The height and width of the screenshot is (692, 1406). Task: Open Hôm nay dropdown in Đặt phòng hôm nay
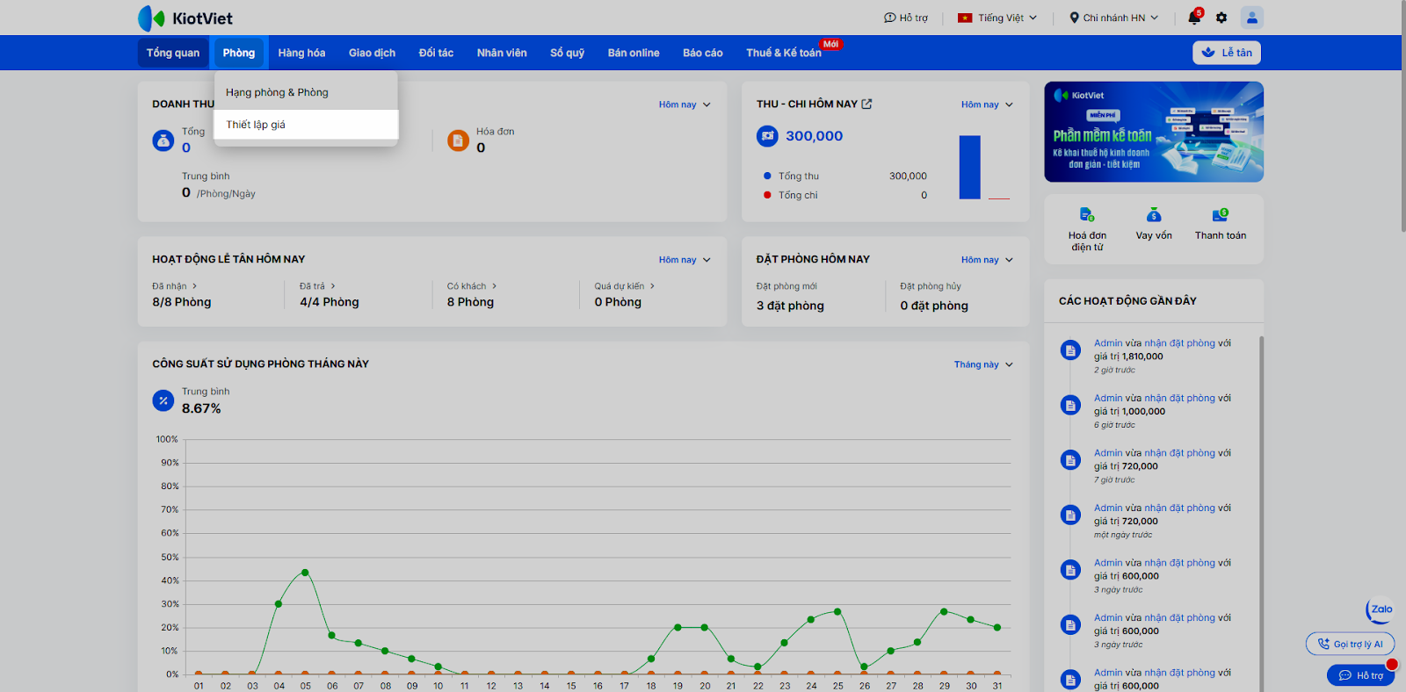(x=987, y=260)
